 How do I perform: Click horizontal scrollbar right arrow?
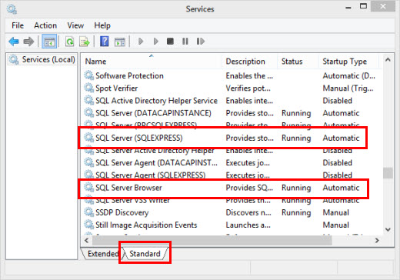click(377, 241)
